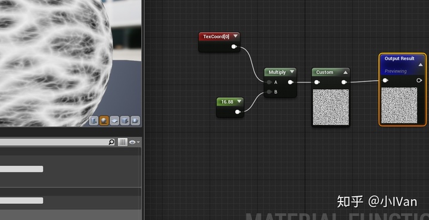Select the cylinder preview mesh button
The height and width of the screenshot is (220, 429).
point(94,120)
